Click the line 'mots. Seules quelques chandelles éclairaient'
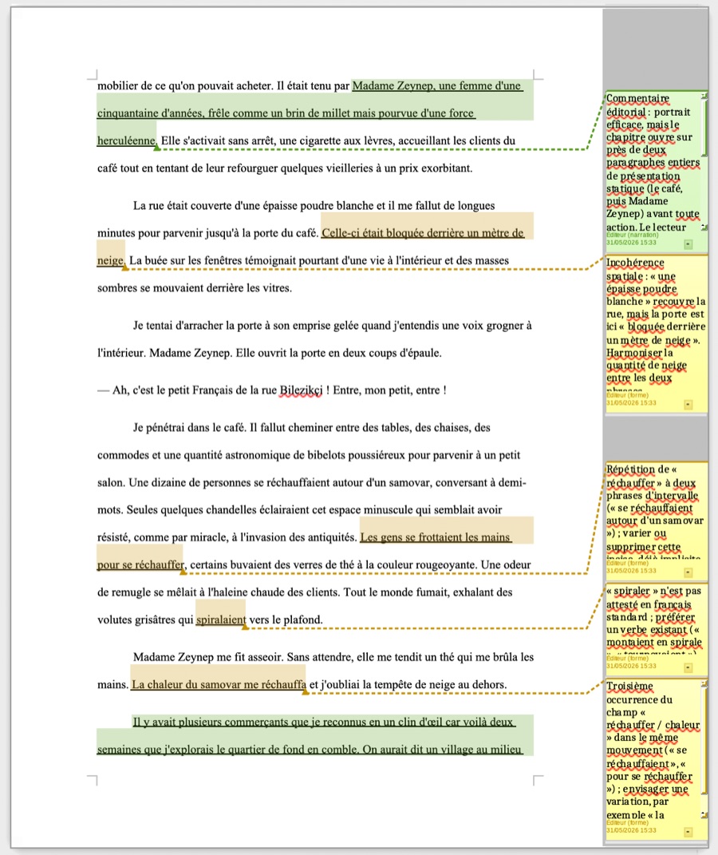Image resolution: width=718 pixels, height=855 pixels. pyautogui.click(x=300, y=510)
